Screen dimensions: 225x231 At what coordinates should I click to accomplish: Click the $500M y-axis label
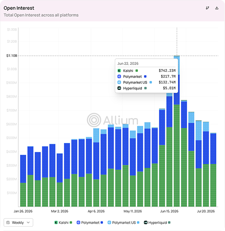[x=12, y=138]
